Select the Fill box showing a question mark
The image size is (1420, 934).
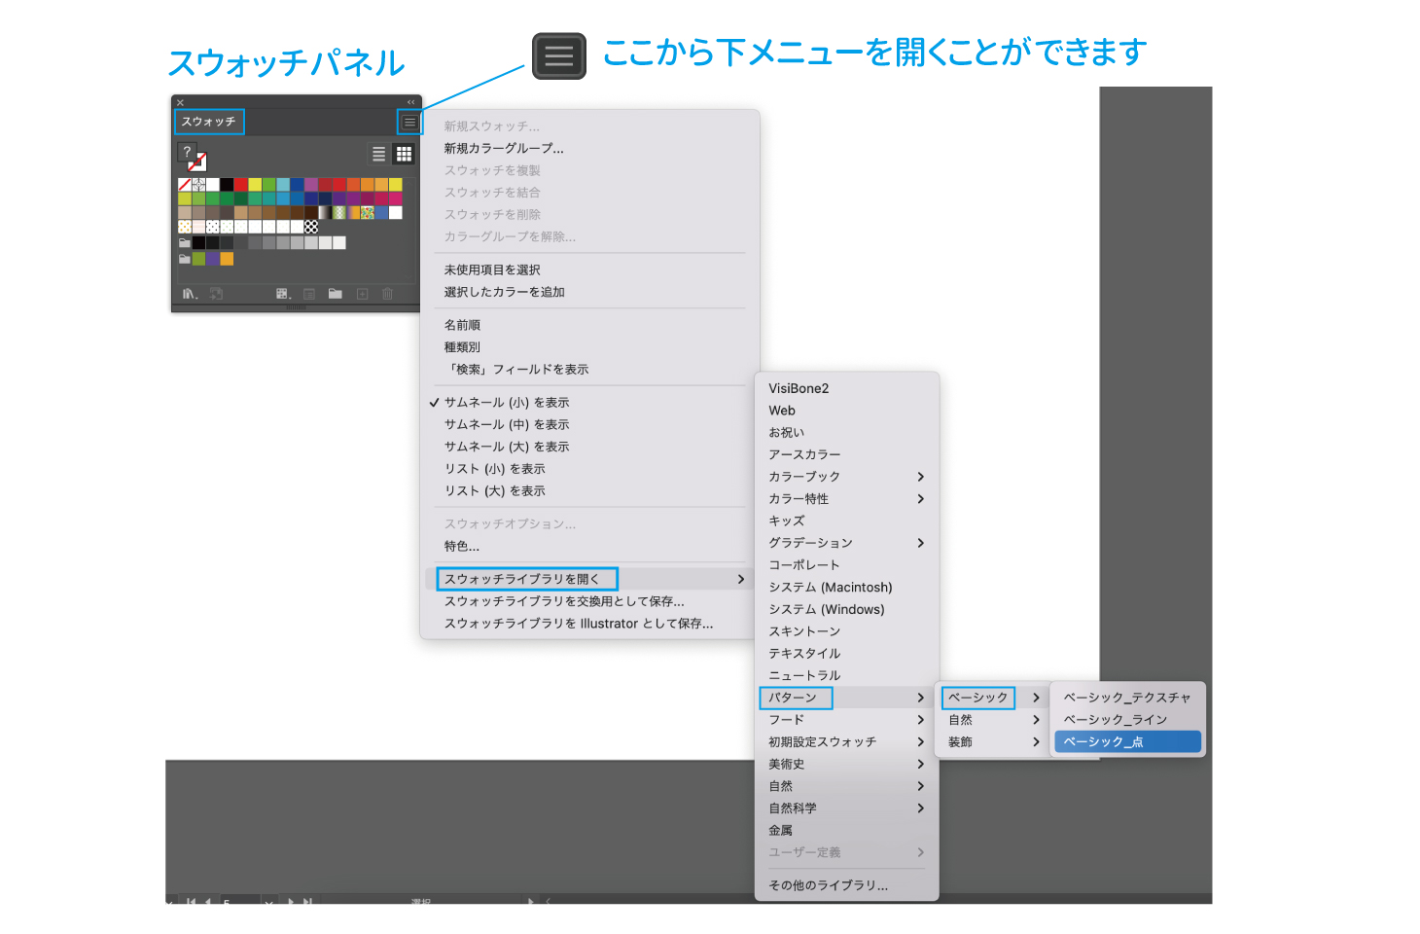tap(187, 152)
